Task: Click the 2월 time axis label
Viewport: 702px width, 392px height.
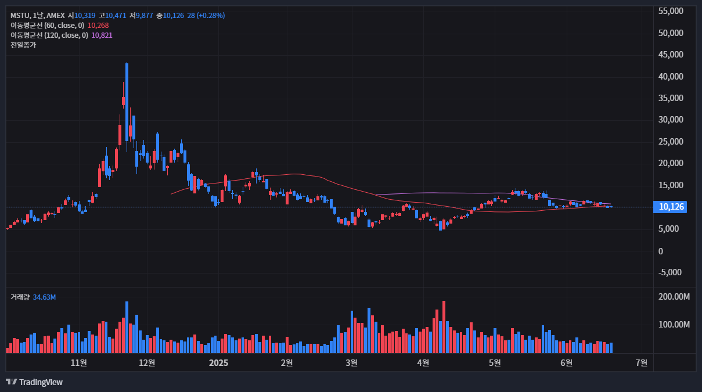Action: click(286, 363)
